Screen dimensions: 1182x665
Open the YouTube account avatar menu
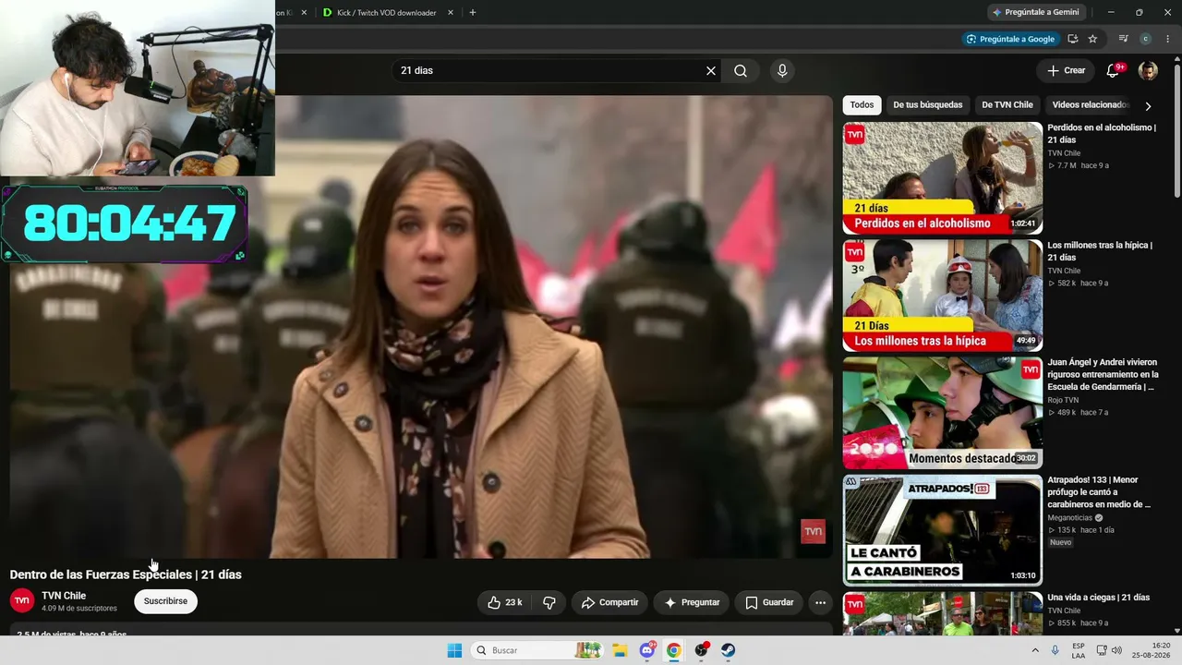1148,71
